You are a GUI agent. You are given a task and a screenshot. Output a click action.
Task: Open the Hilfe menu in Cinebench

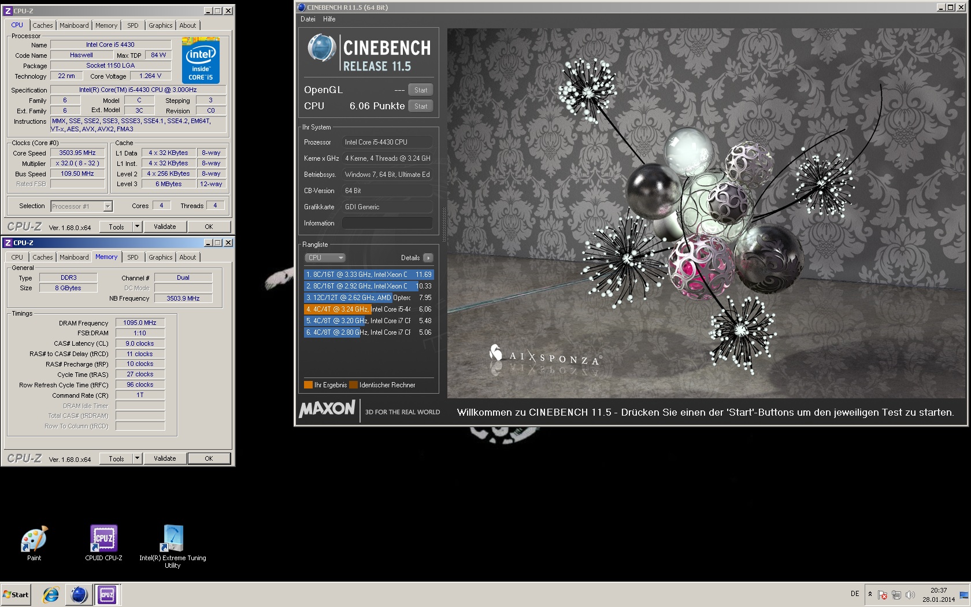tap(329, 19)
